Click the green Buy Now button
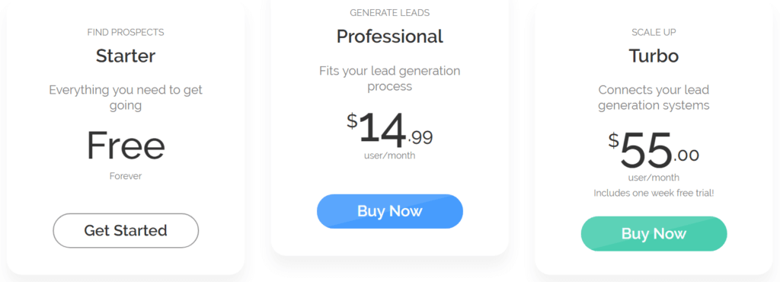Image resolution: width=780 pixels, height=282 pixels. pyautogui.click(x=654, y=234)
